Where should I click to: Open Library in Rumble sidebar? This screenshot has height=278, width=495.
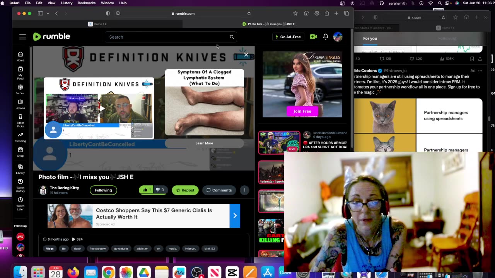point(20,169)
